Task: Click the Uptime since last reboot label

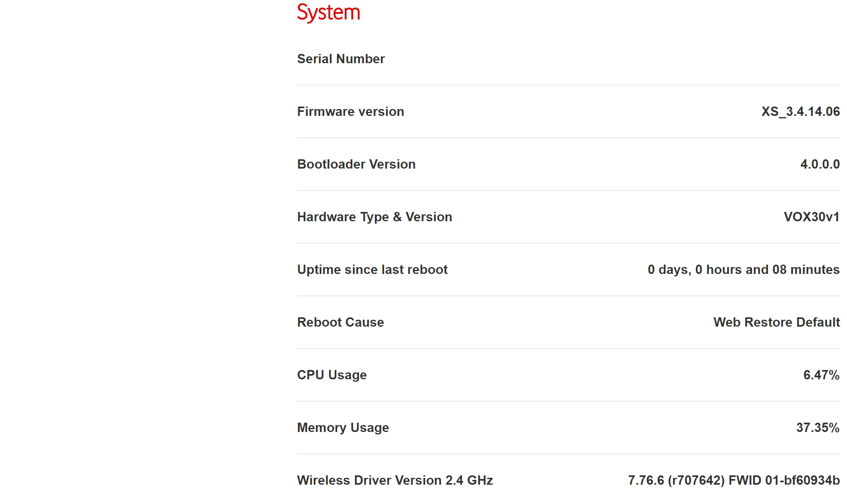Action: [372, 269]
